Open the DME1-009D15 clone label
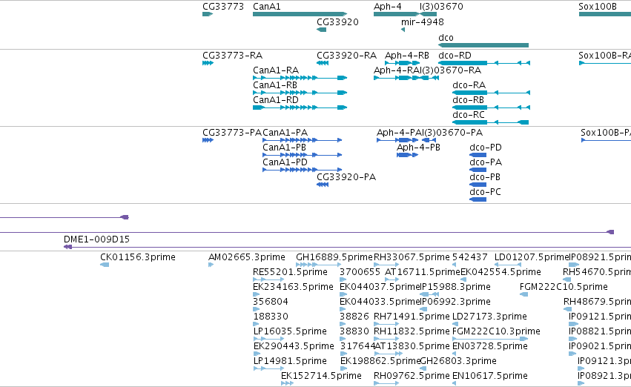This screenshot has width=631, height=387. click(96, 239)
